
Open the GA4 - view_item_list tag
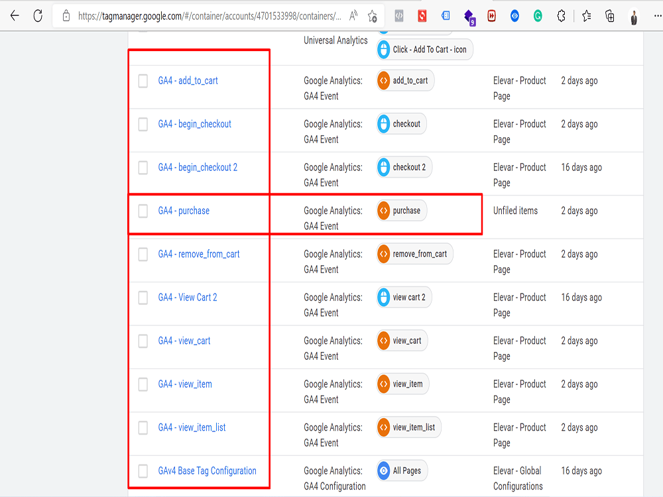(x=192, y=427)
